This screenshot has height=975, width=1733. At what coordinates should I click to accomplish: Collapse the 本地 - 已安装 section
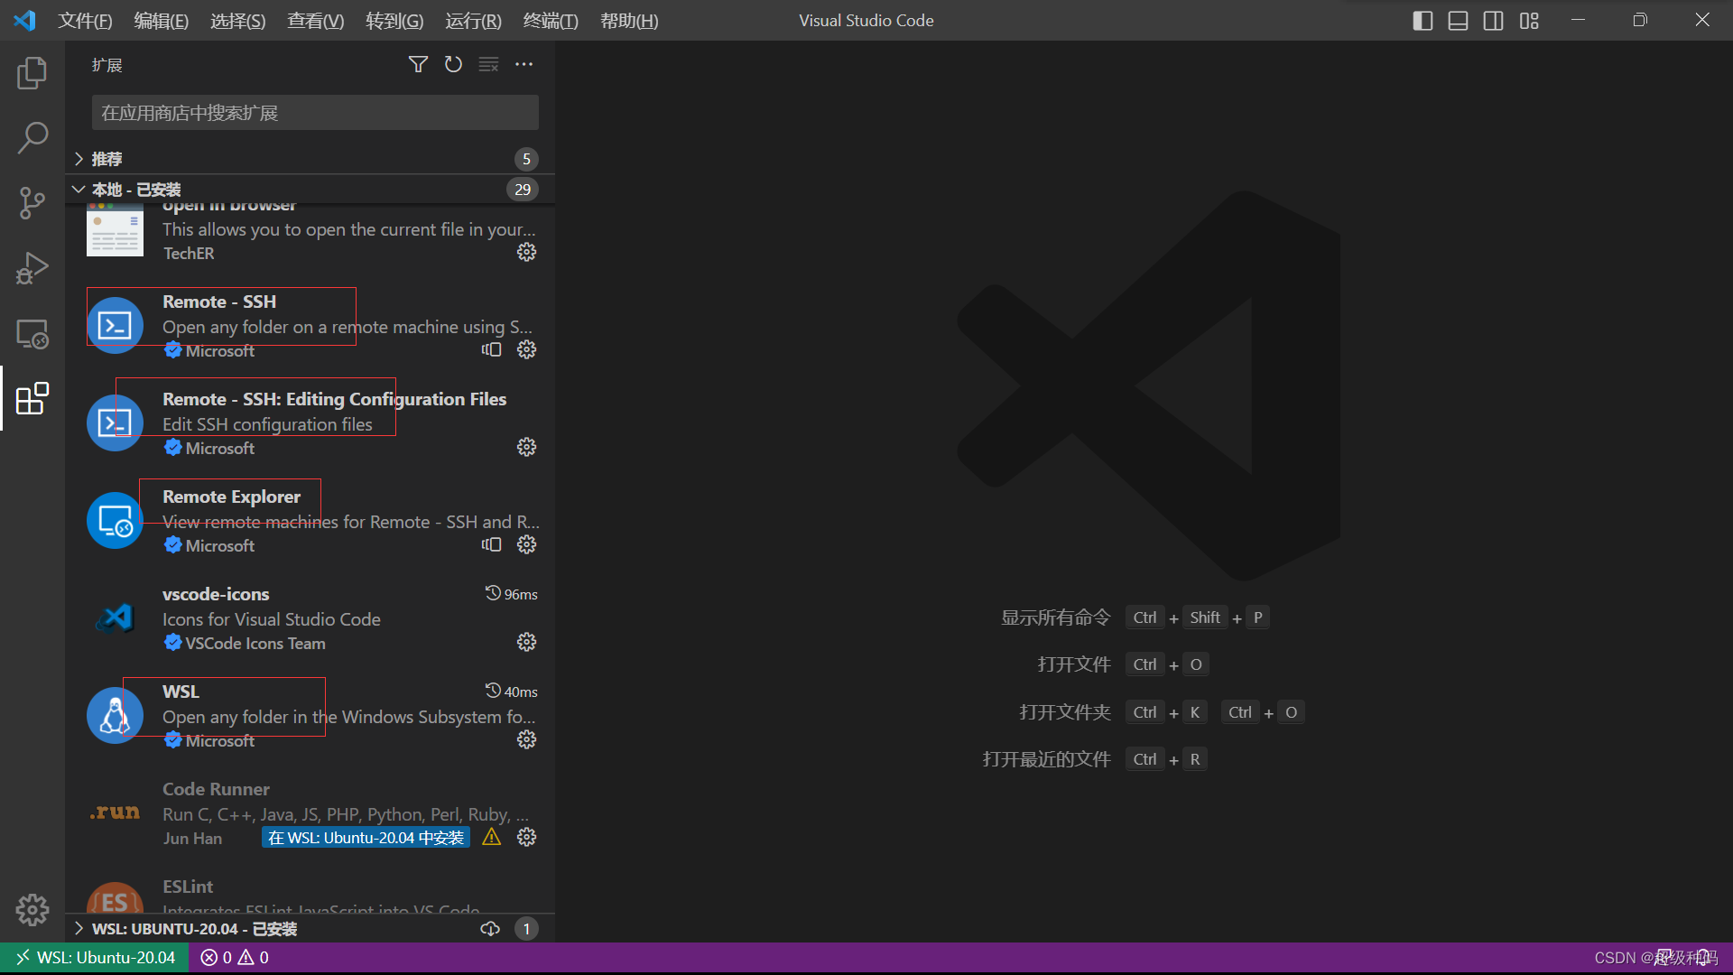click(x=135, y=190)
